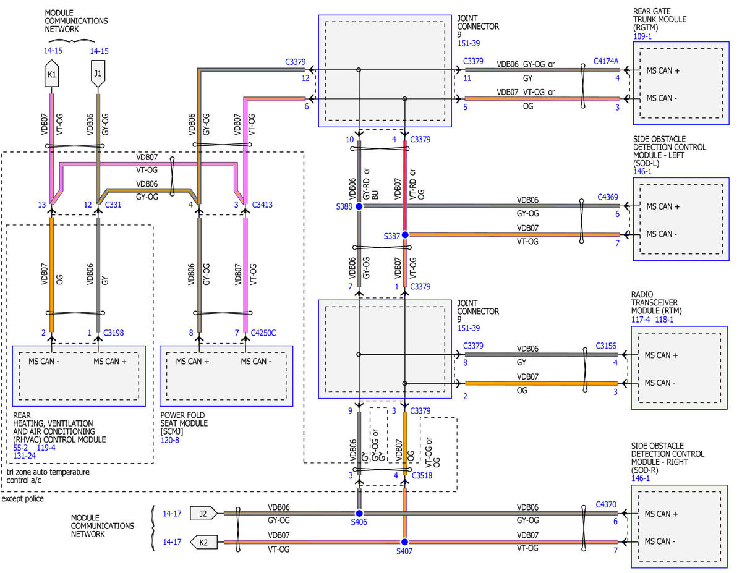Select the S406 splice point dot
The image size is (742, 573).
(359, 513)
